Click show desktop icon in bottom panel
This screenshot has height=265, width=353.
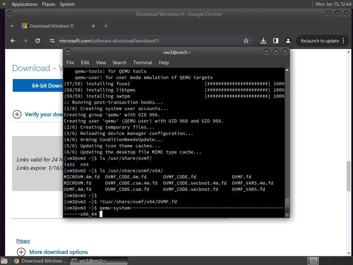click(x=4, y=261)
